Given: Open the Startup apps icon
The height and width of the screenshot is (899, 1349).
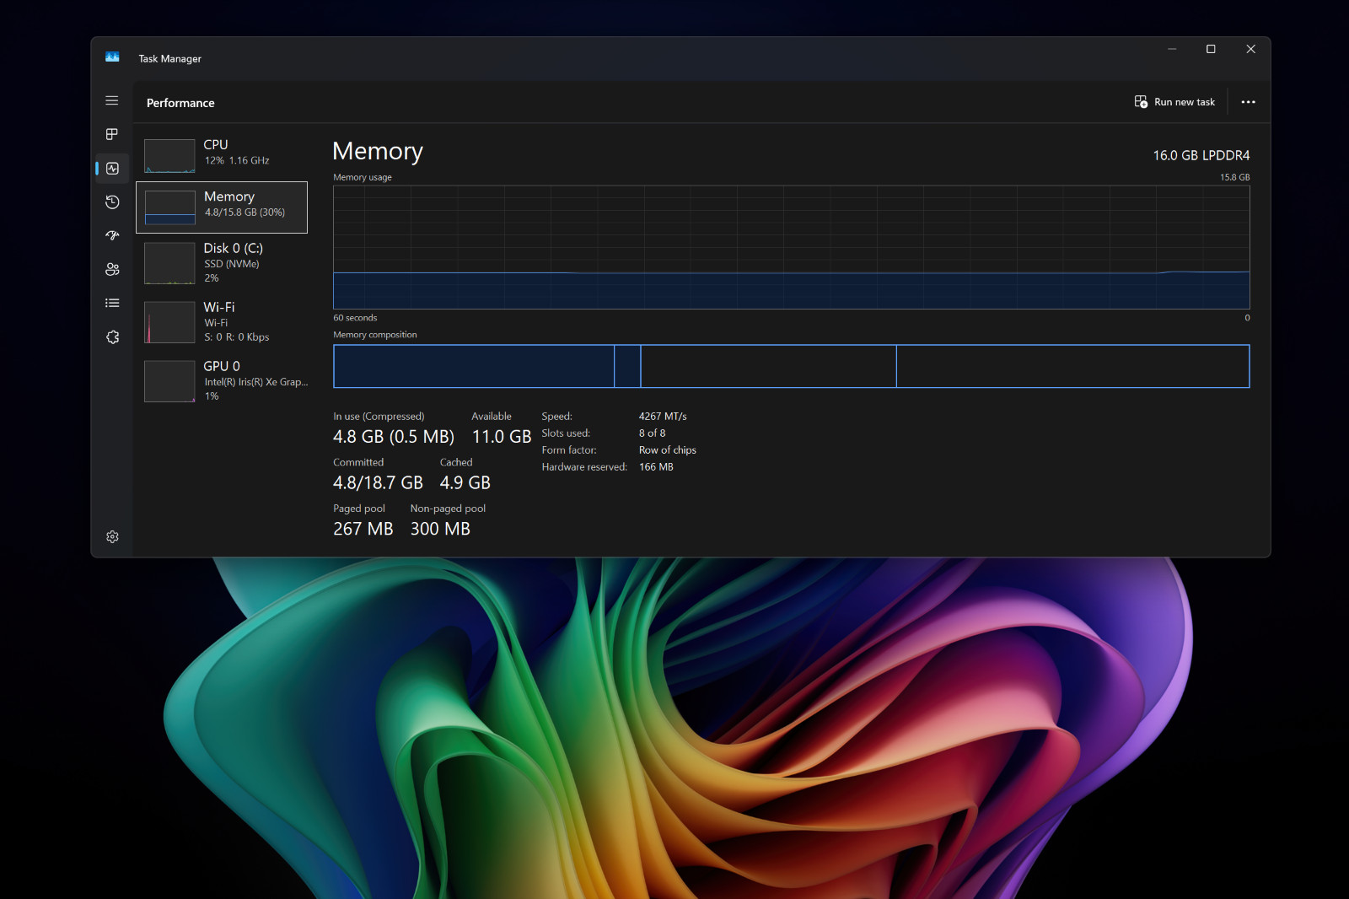Looking at the screenshot, I should [112, 235].
